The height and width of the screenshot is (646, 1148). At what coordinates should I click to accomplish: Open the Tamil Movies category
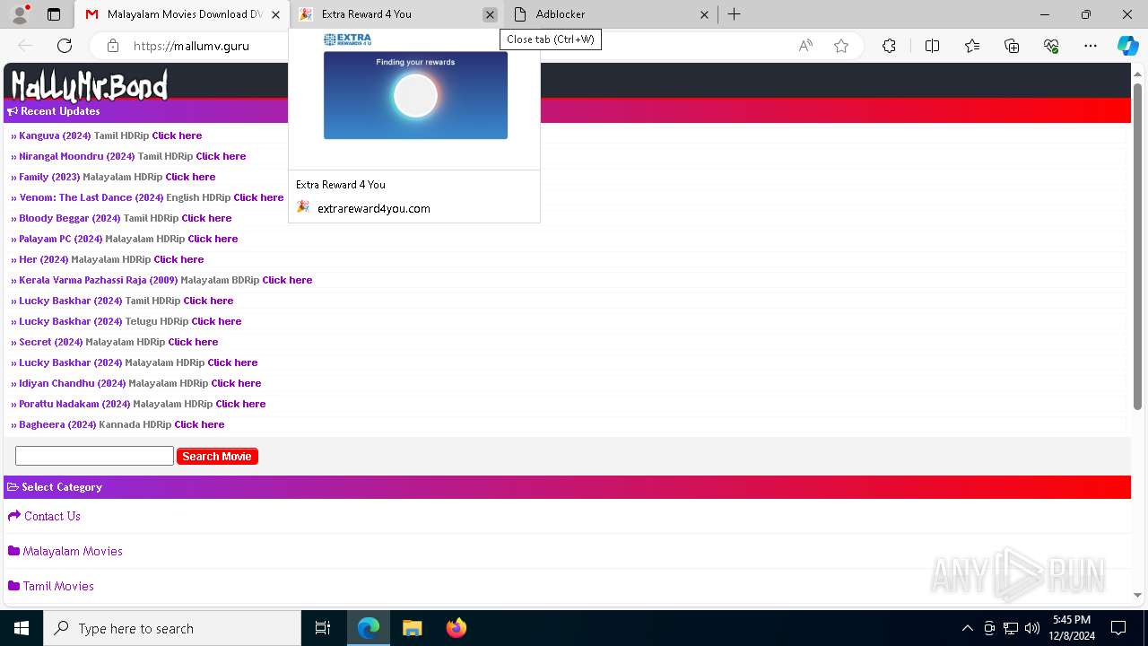[x=58, y=586]
